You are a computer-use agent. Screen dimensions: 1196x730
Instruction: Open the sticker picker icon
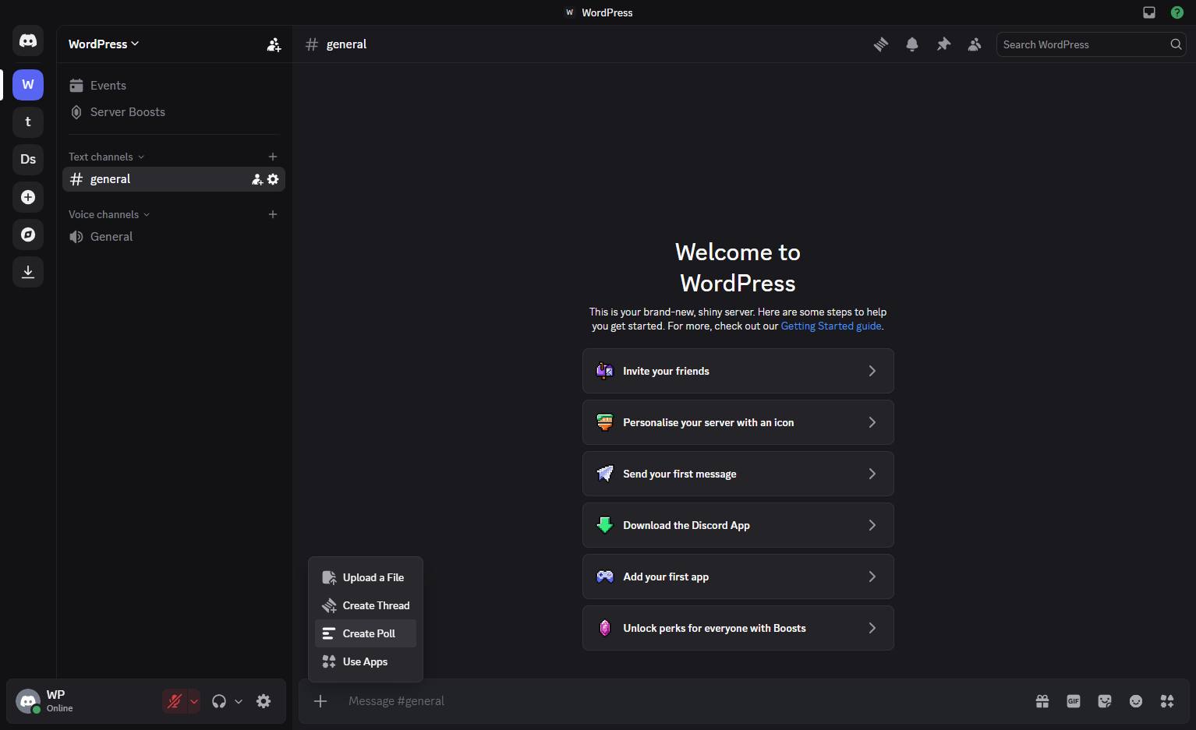1105,701
